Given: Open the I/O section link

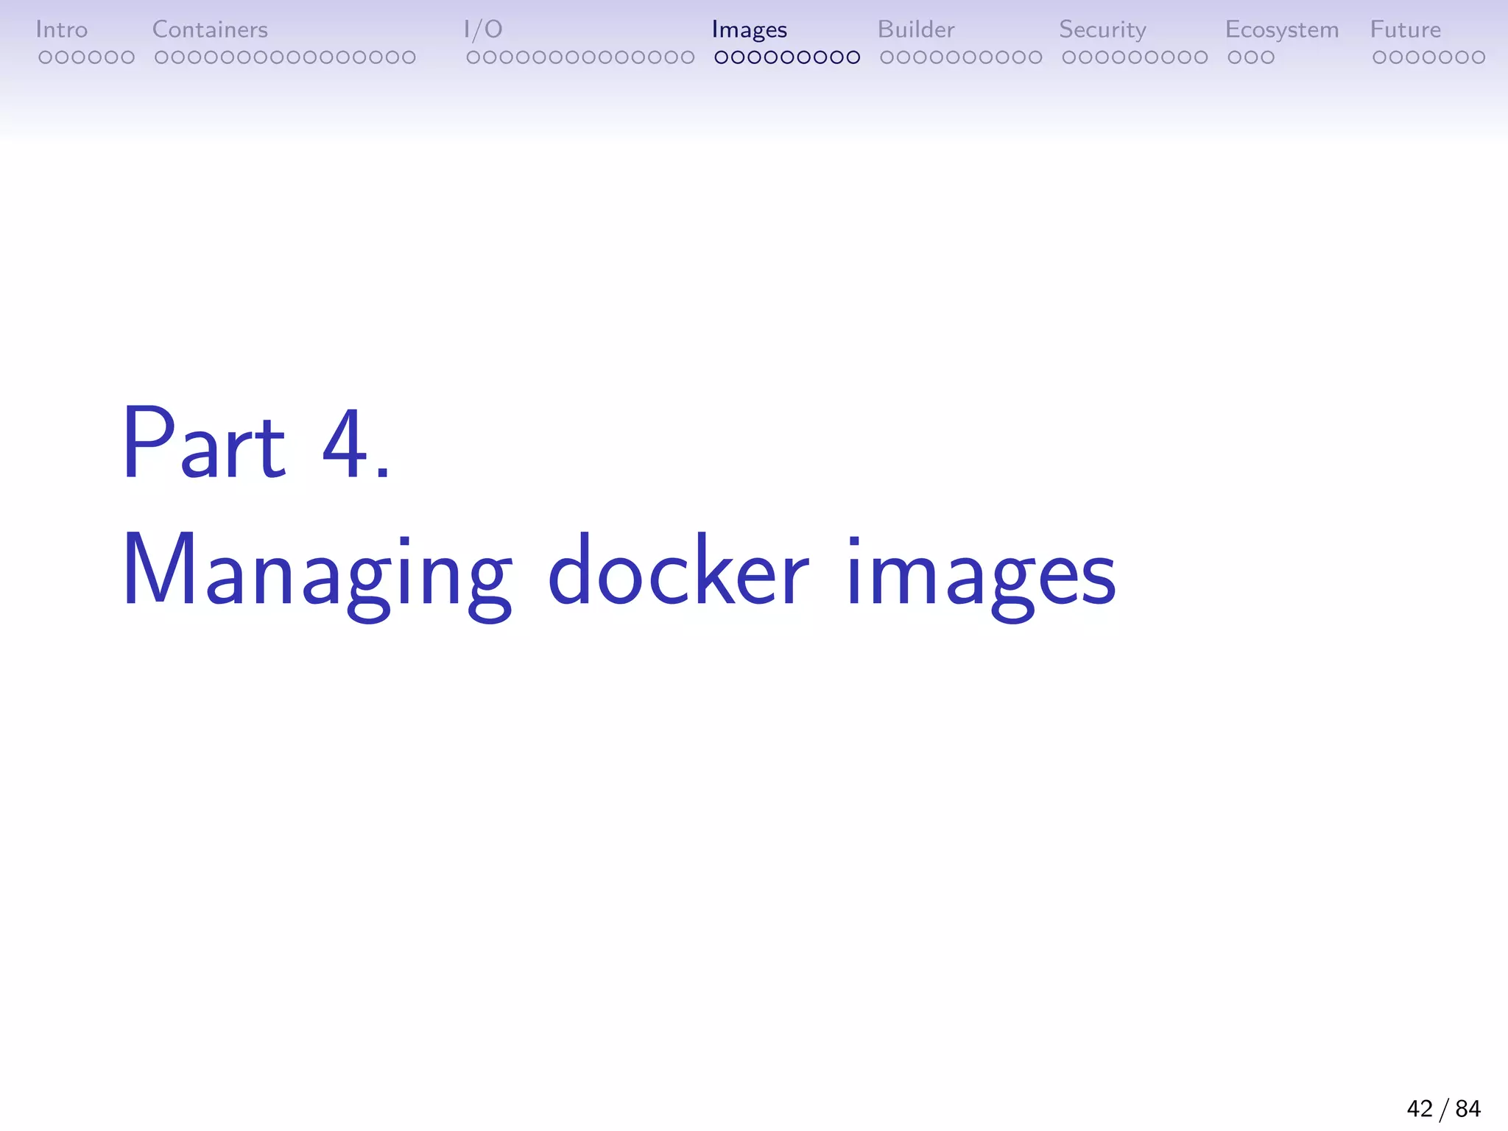Looking at the screenshot, I should click(x=483, y=29).
